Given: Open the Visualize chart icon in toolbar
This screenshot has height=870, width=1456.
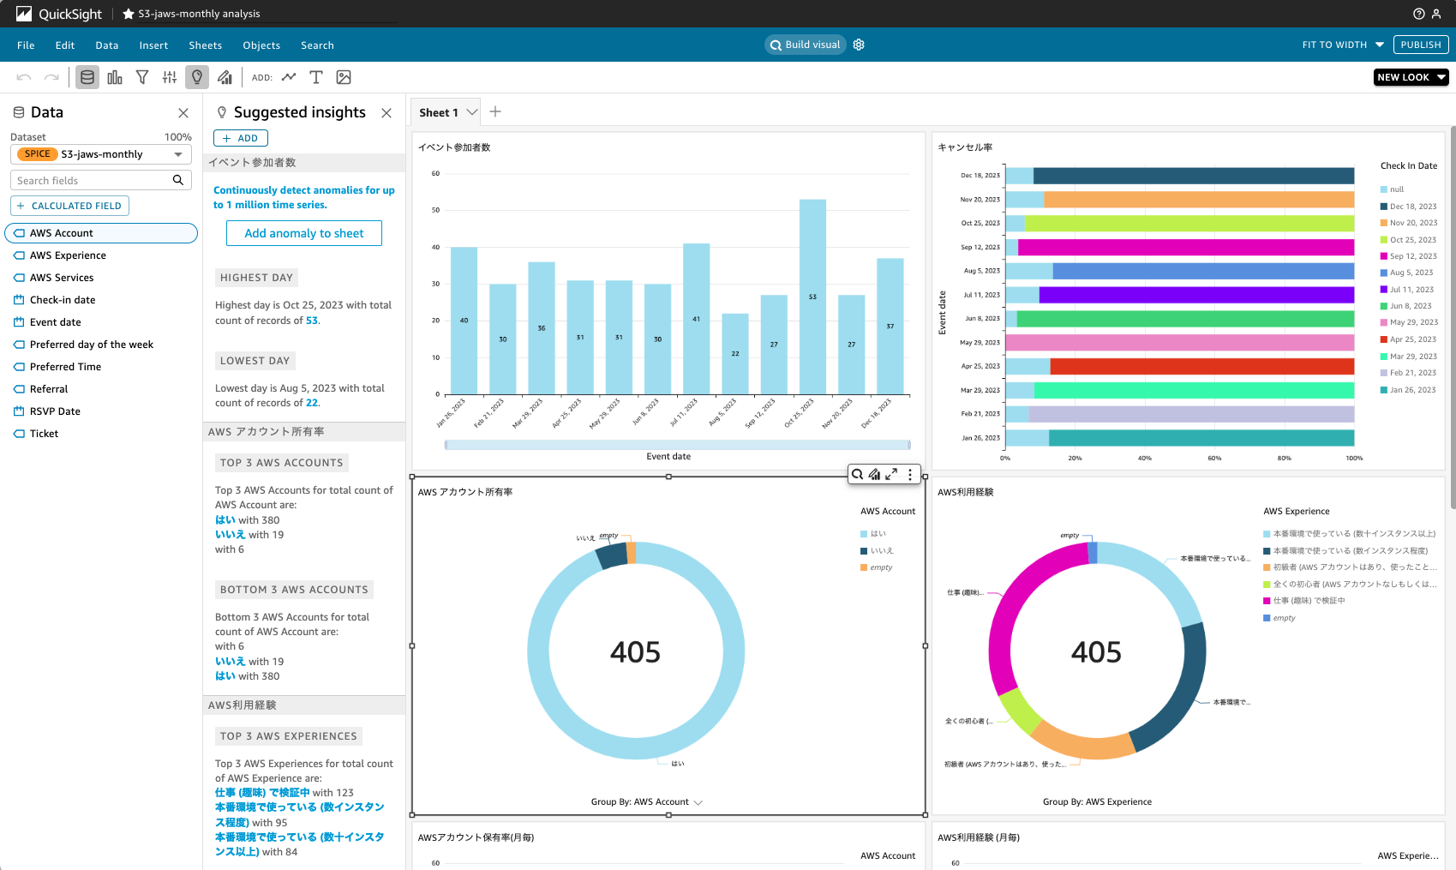Looking at the screenshot, I should (x=115, y=77).
